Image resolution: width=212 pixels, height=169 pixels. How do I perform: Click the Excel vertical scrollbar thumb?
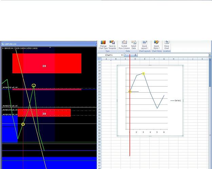tap(210, 73)
